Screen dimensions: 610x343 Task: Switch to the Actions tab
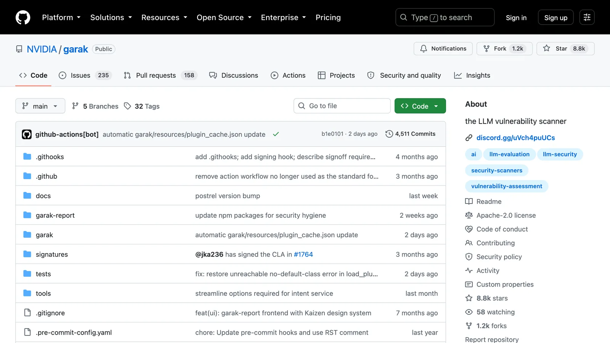coord(288,75)
